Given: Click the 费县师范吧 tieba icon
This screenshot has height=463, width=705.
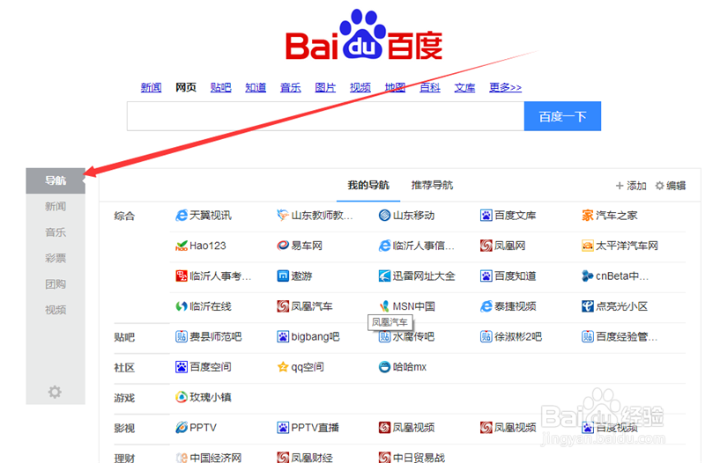Looking at the screenshot, I should pos(182,336).
